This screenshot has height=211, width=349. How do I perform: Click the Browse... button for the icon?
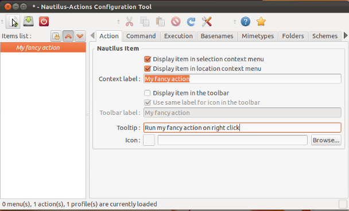pyautogui.click(x=326, y=140)
